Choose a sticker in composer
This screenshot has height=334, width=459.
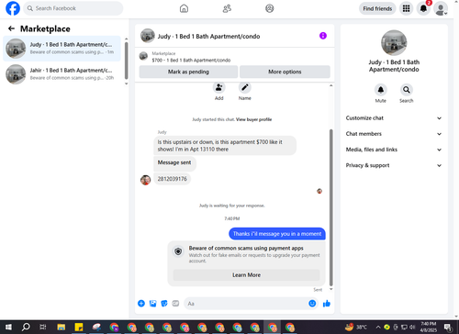164,304
